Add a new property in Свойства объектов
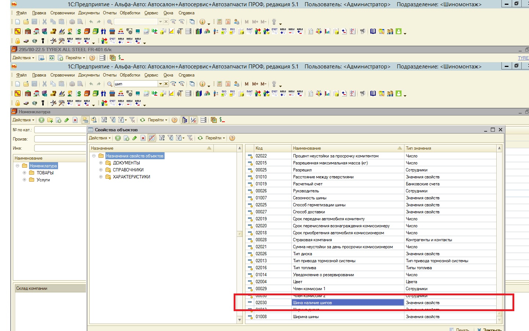Screen dimensions: 529x331 point(118,138)
